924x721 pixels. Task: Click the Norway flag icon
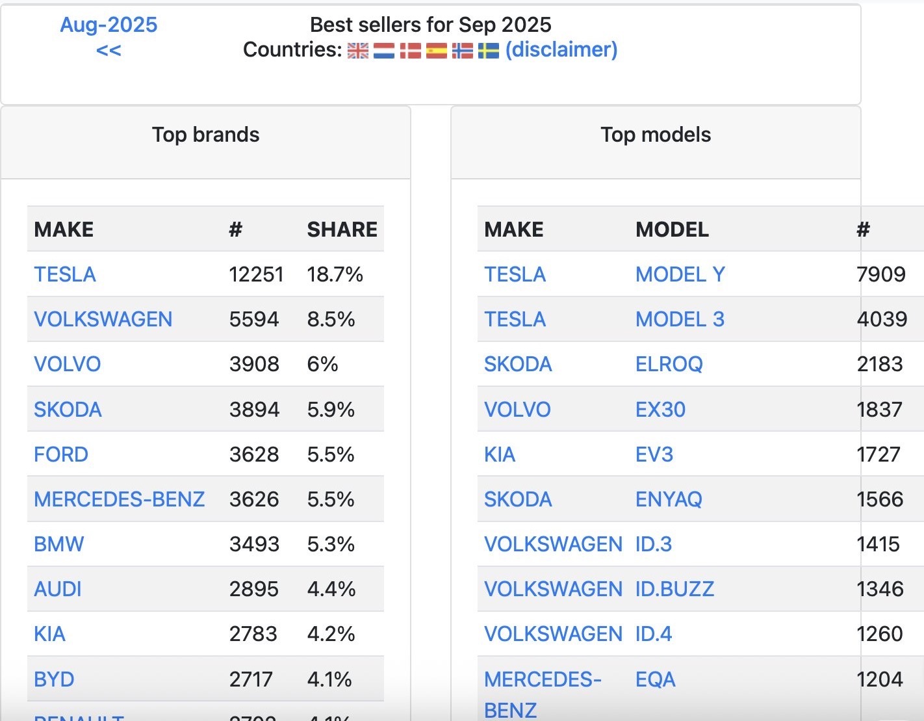coord(462,50)
